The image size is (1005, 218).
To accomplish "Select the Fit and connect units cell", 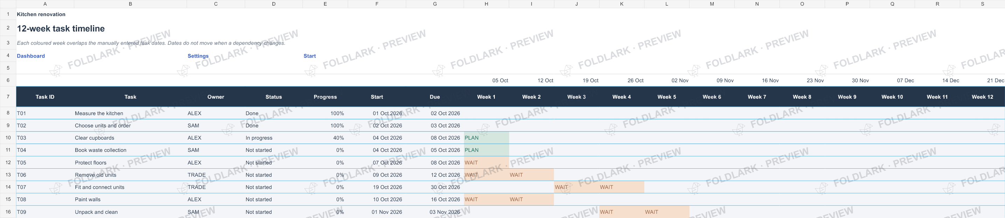I will click(x=130, y=187).
